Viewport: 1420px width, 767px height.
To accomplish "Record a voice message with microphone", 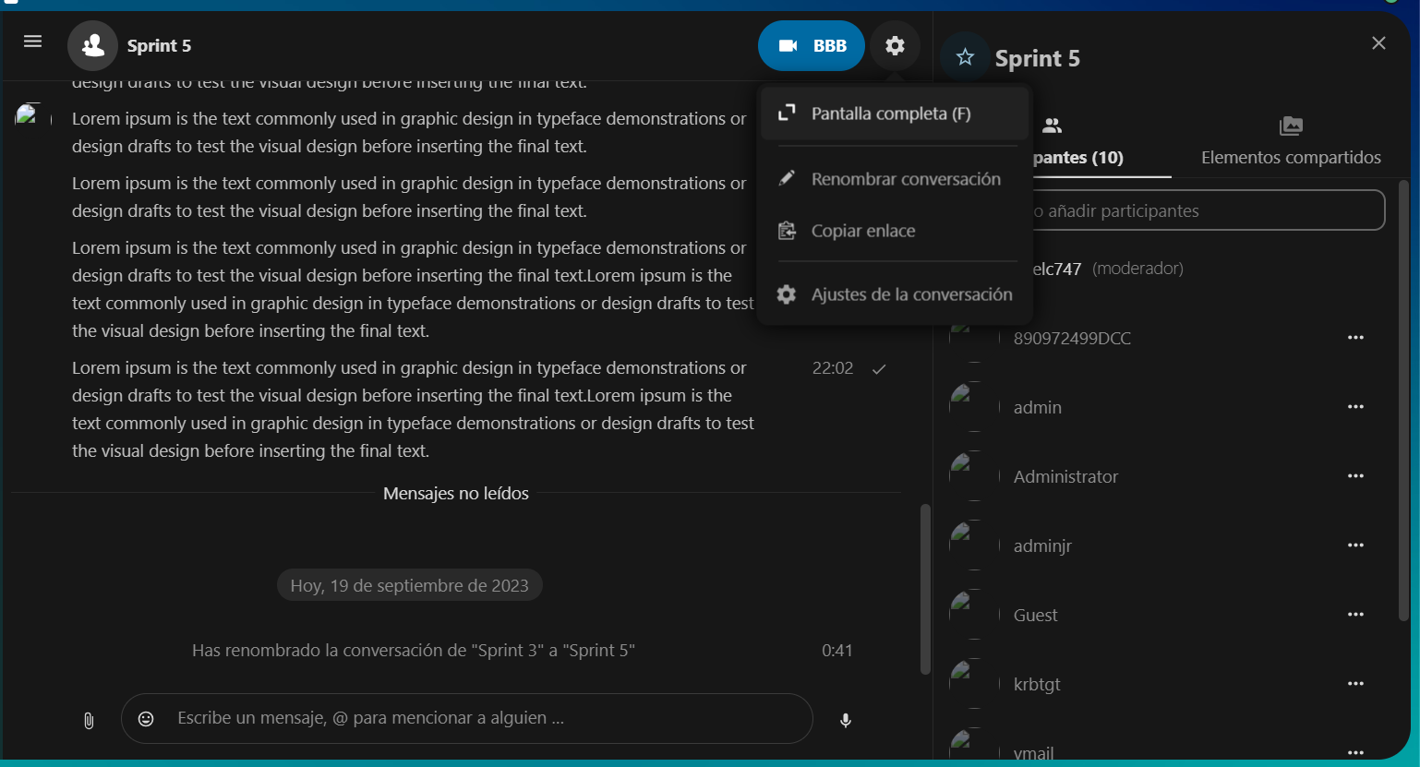I will (x=846, y=720).
